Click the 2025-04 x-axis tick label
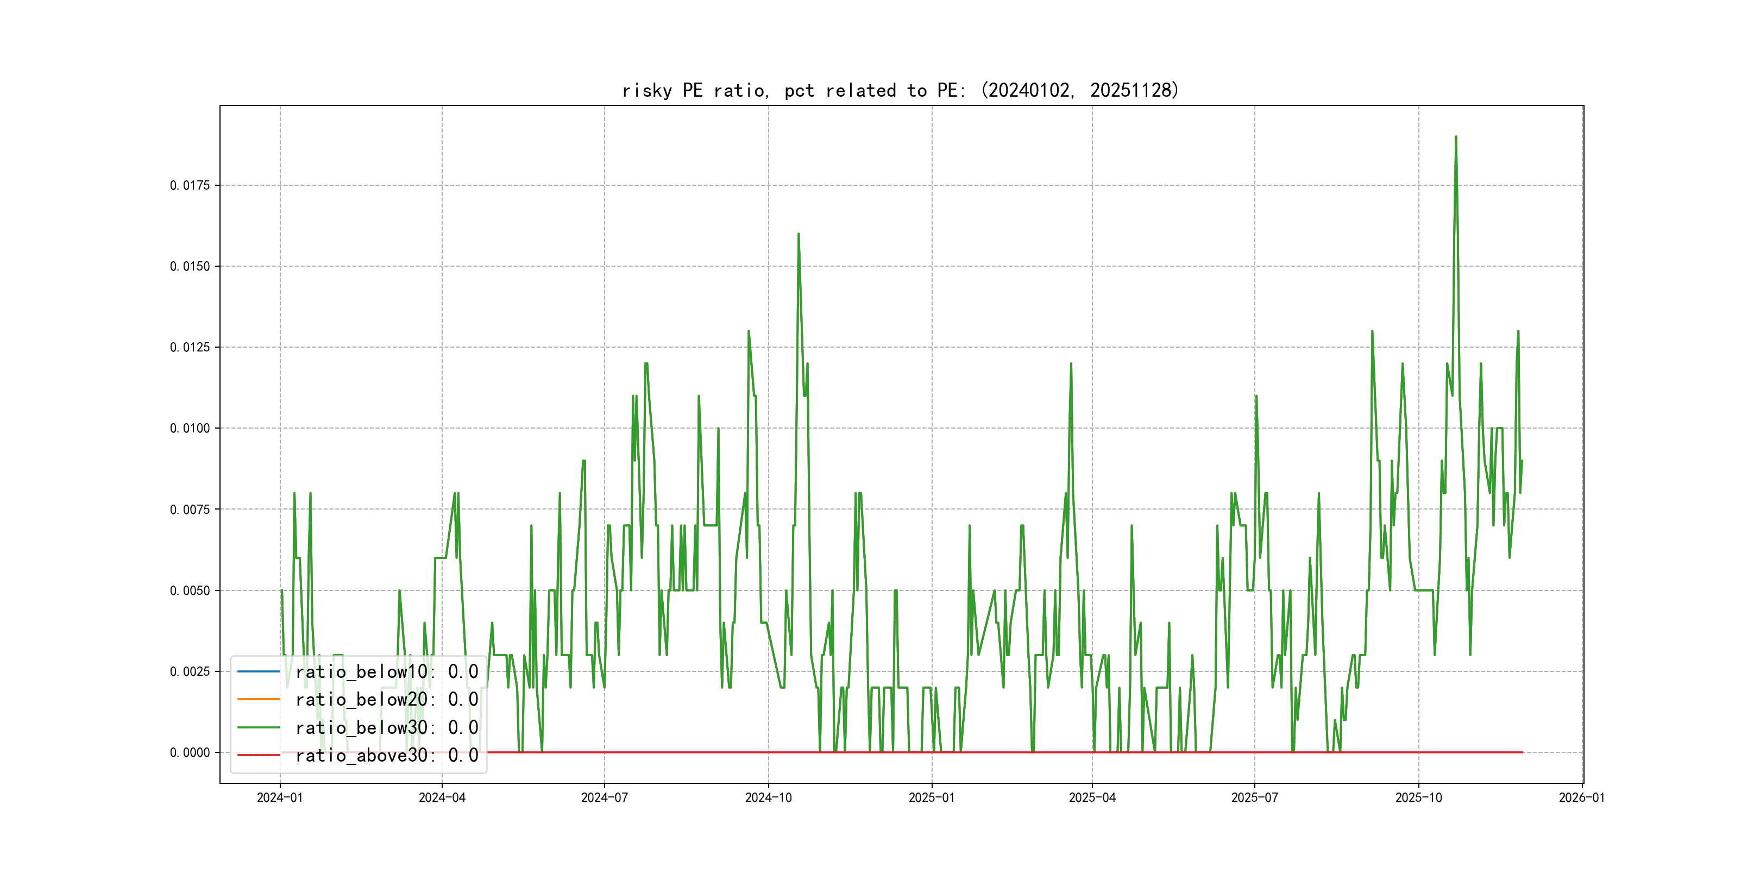 [x=1092, y=797]
